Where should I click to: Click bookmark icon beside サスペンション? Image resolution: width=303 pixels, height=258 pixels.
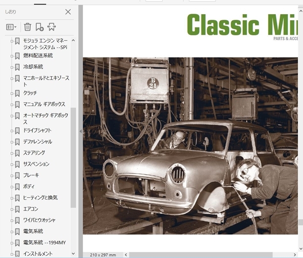17,165
